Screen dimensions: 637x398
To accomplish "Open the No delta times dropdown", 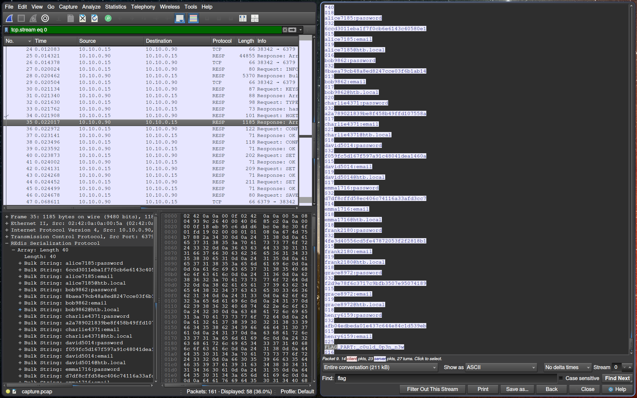I will click(x=568, y=367).
